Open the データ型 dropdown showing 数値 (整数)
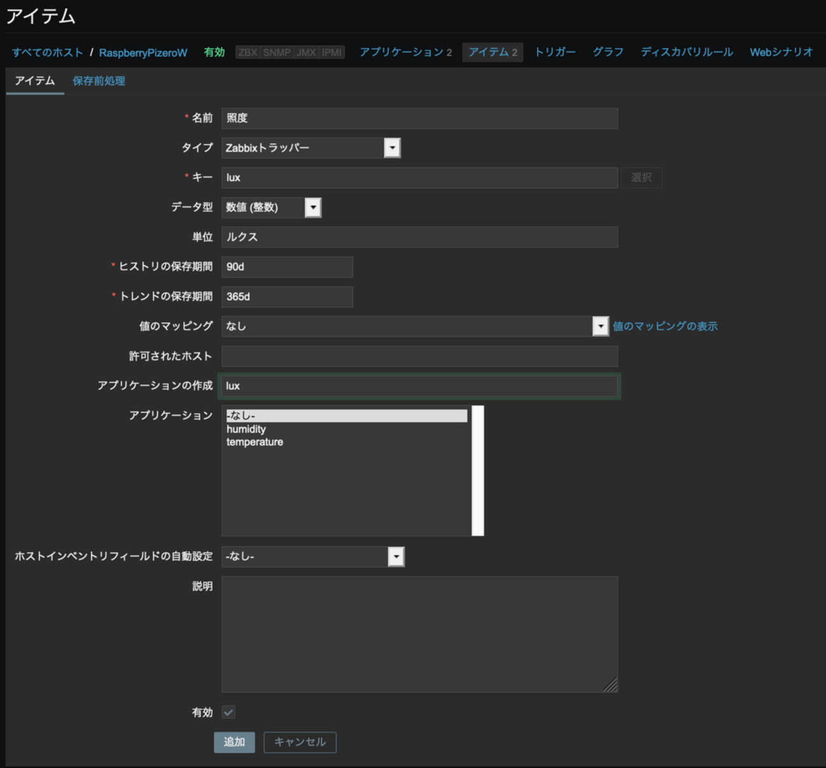The width and height of the screenshot is (826, 768). pos(271,208)
